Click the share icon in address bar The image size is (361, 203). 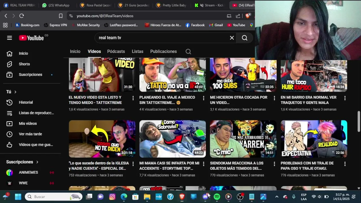[238, 16]
